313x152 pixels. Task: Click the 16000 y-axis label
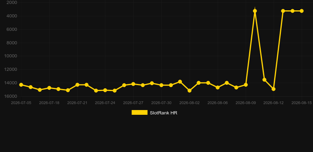point(11,96)
